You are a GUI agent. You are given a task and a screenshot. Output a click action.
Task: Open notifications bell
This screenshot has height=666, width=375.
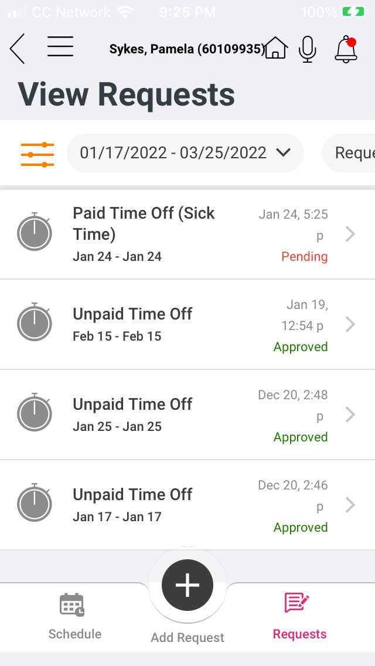pos(346,49)
